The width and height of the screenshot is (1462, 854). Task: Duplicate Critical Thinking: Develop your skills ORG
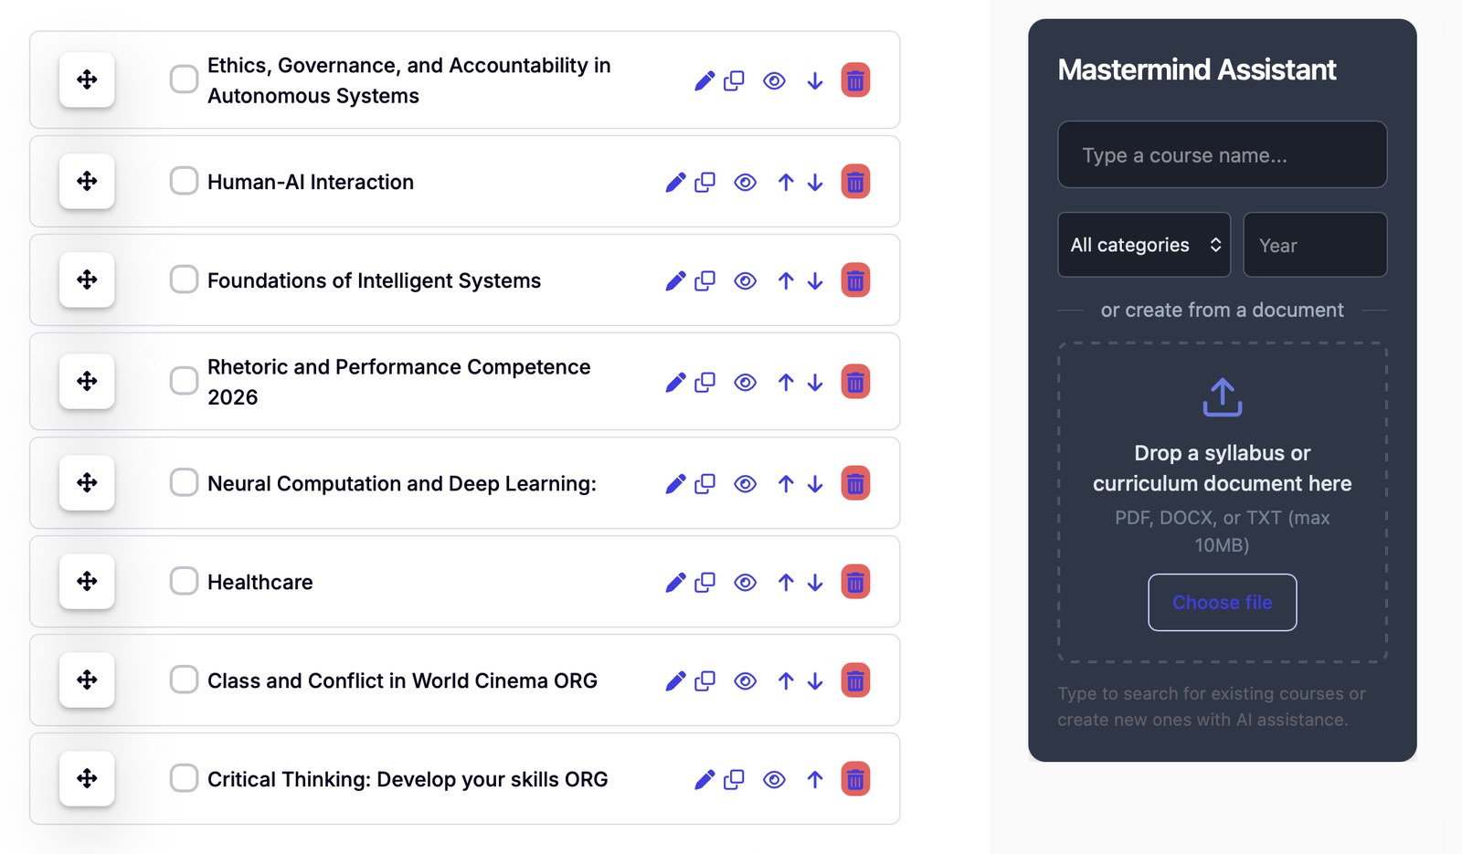(x=734, y=780)
